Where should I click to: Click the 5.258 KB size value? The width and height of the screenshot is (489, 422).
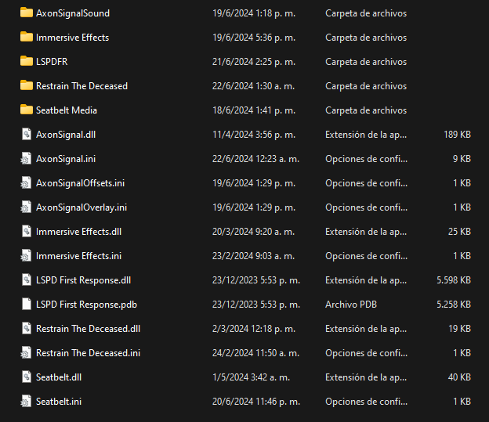pos(454,305)
